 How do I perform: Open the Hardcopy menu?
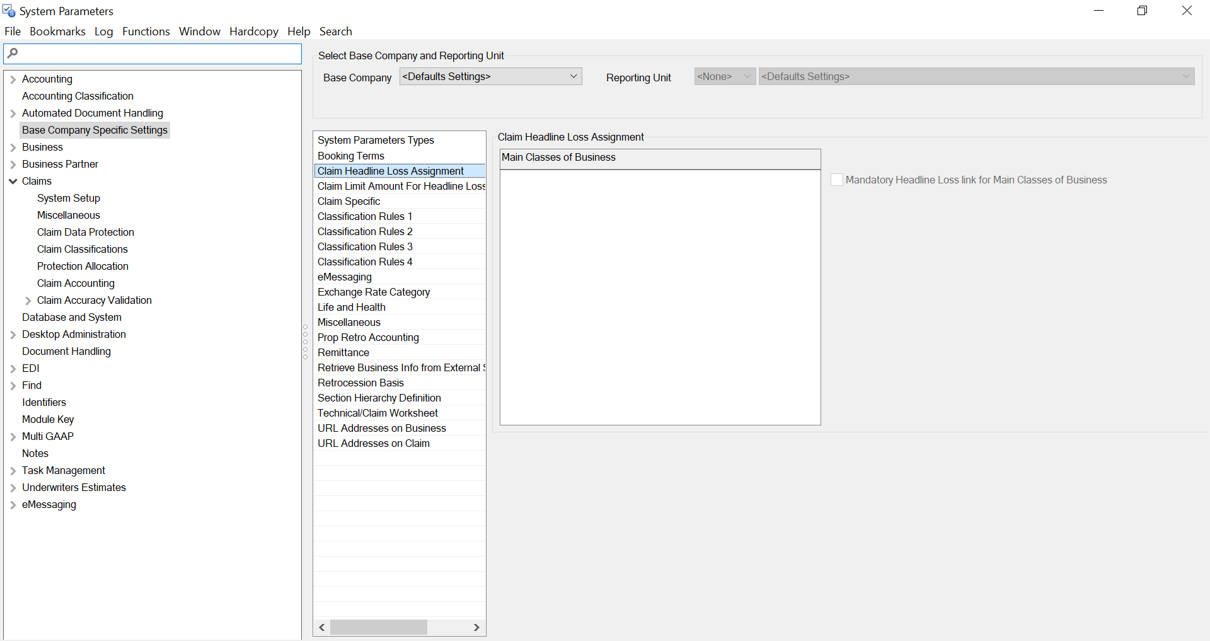coord(253,32)
